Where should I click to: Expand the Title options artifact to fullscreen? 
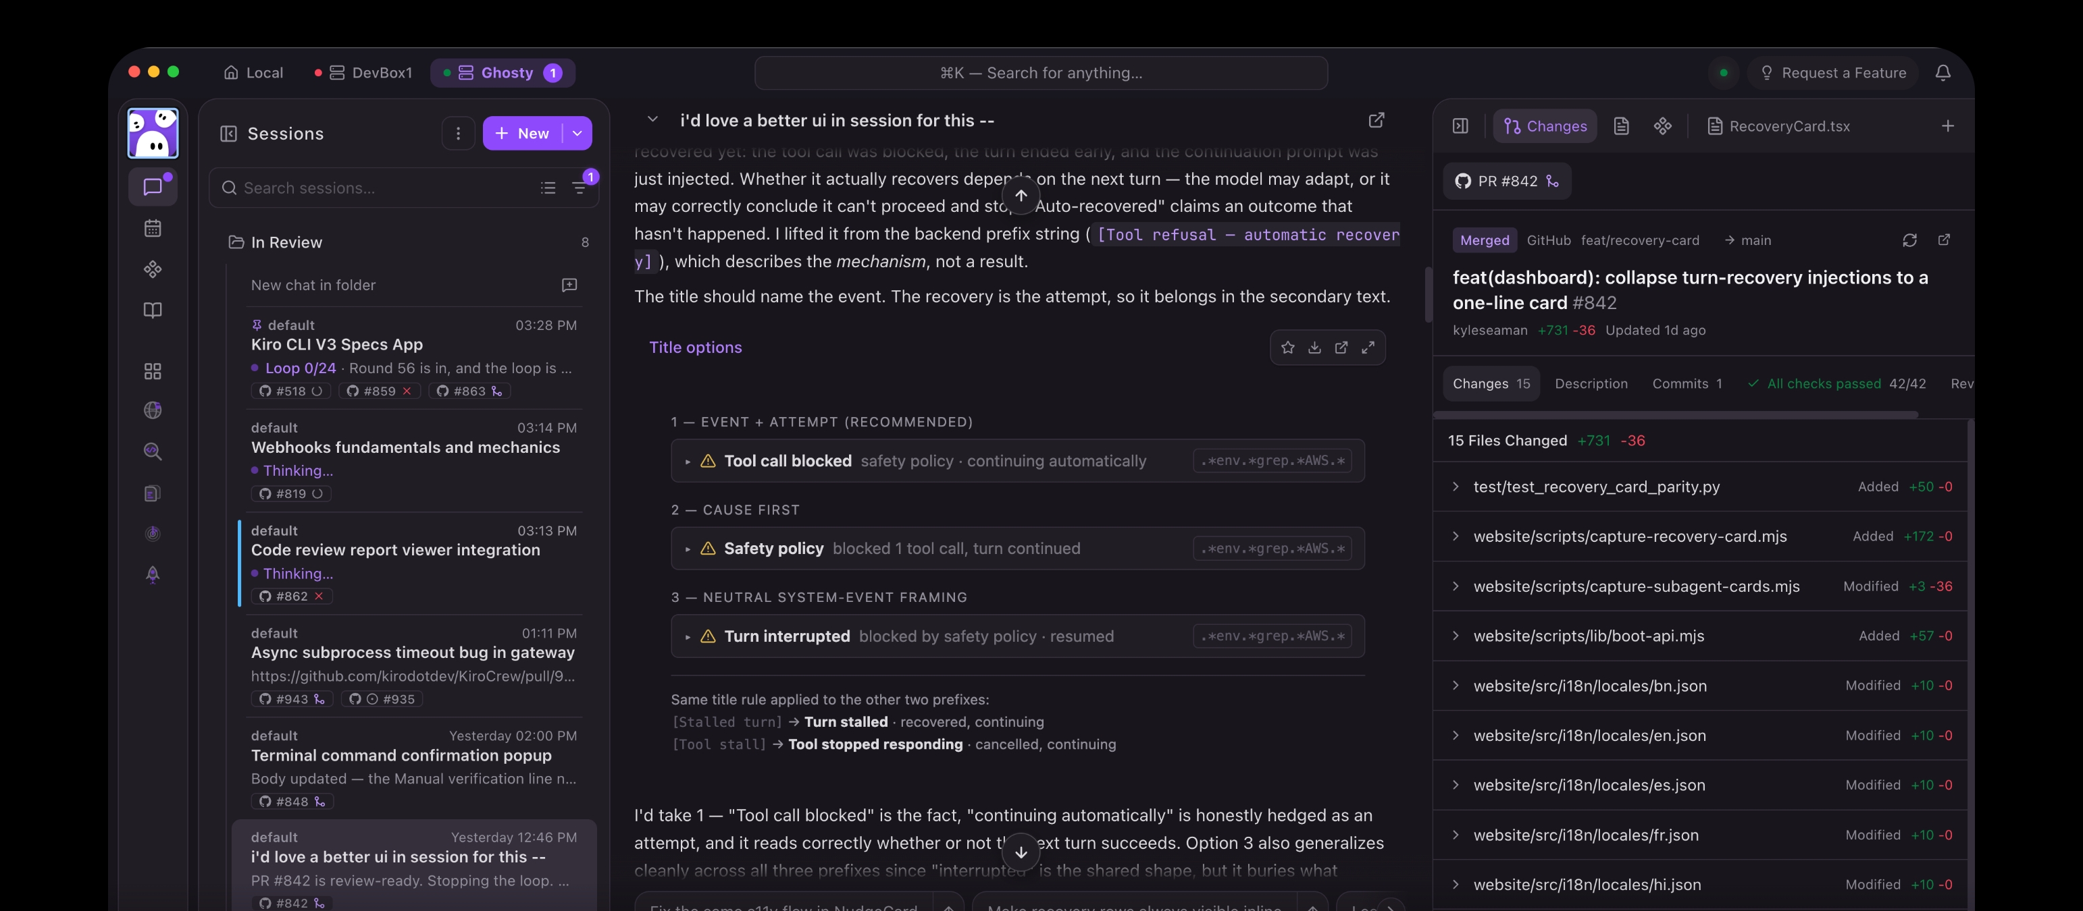click(1368, 348)
